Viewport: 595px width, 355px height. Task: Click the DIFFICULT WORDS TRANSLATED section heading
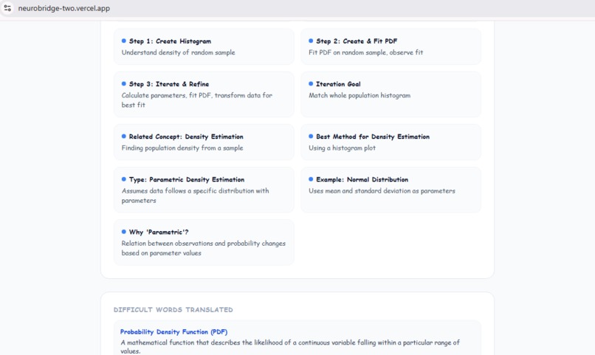pos(173,310)
